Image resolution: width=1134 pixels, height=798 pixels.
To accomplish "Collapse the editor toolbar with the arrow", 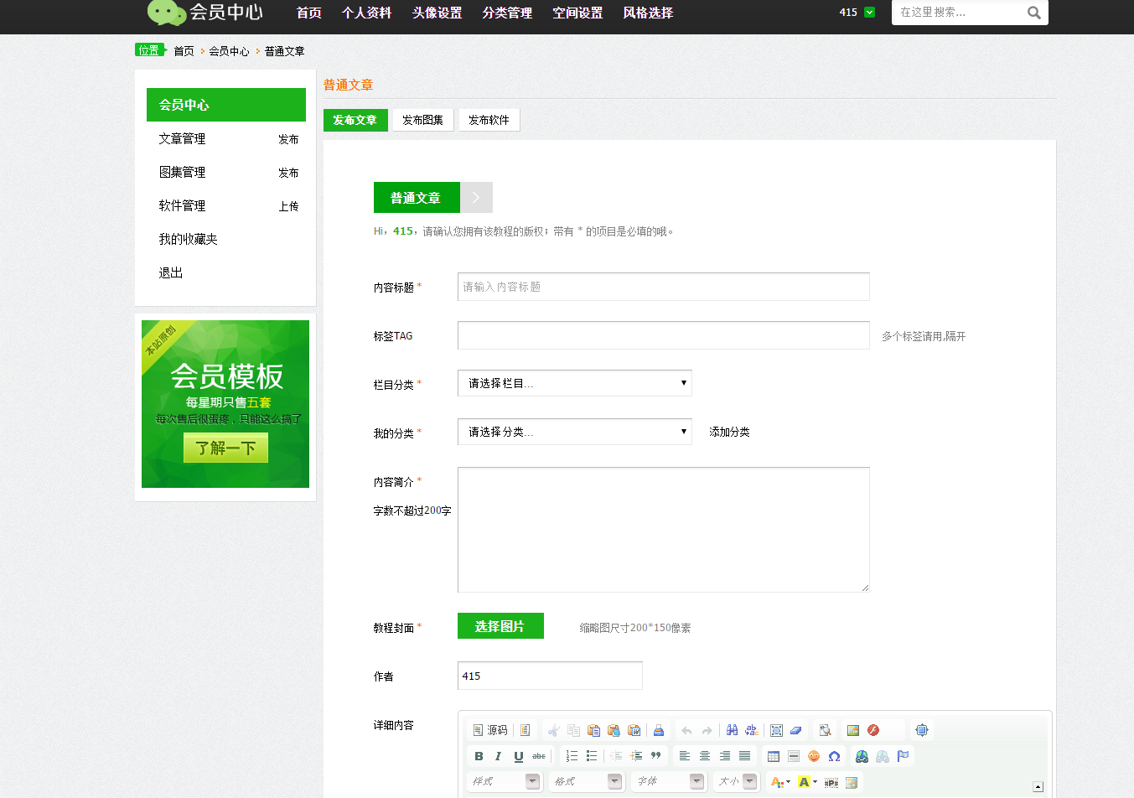I will point(1038,786).
